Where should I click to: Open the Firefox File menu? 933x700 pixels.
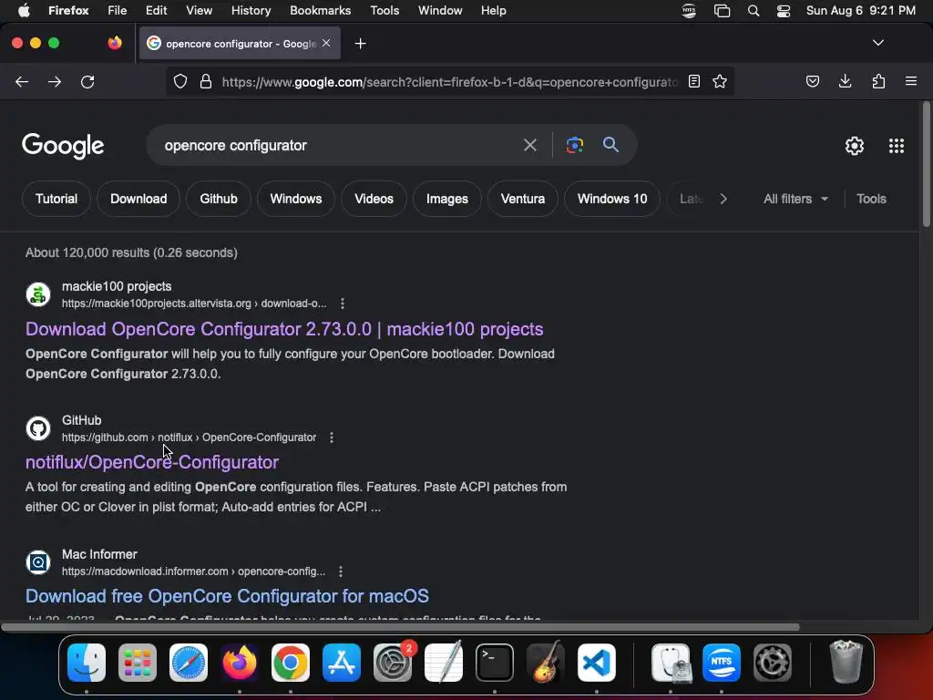click(x=118, y=11)
